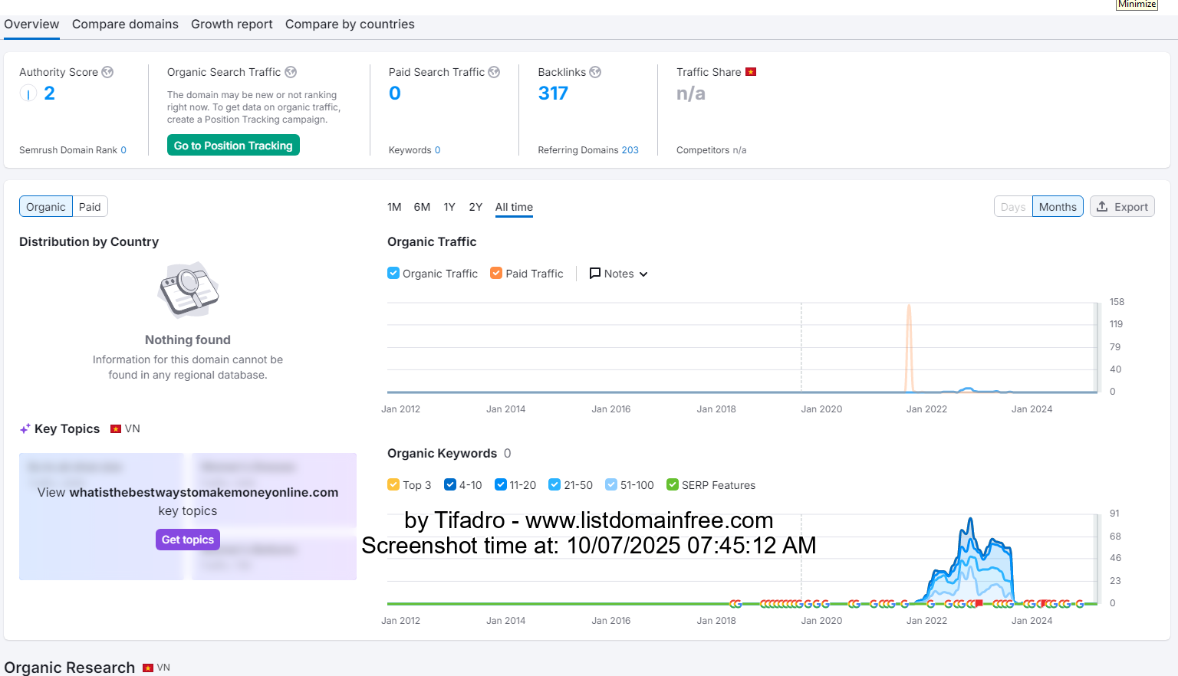The width and height of the screenshot is (1178, 676).
Task: Select the 1Y time range
Action: 449,207
